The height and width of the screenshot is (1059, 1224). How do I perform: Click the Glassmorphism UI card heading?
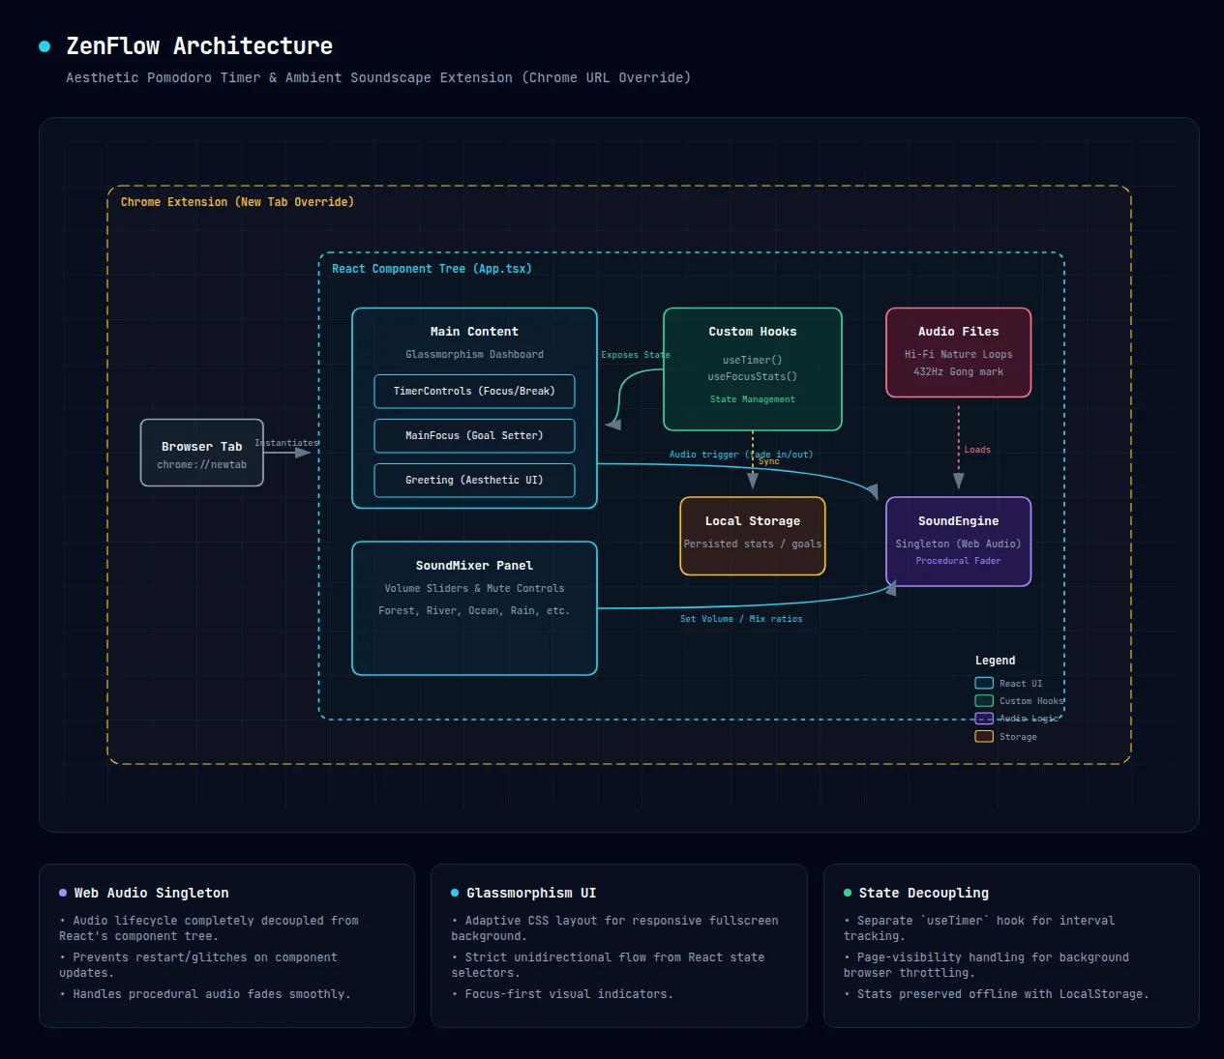pyautogui.click(x=531, y=894)
